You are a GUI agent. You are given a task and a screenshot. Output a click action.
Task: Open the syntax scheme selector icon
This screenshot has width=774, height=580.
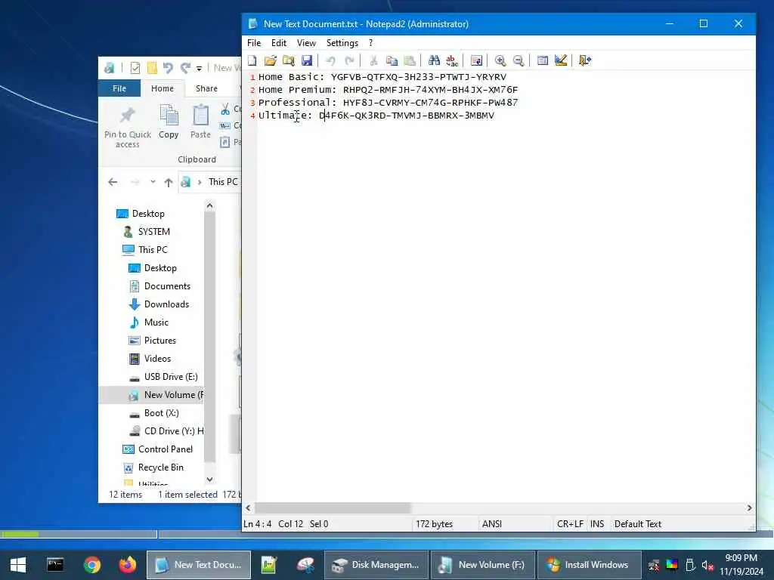[x=543, y=60]
